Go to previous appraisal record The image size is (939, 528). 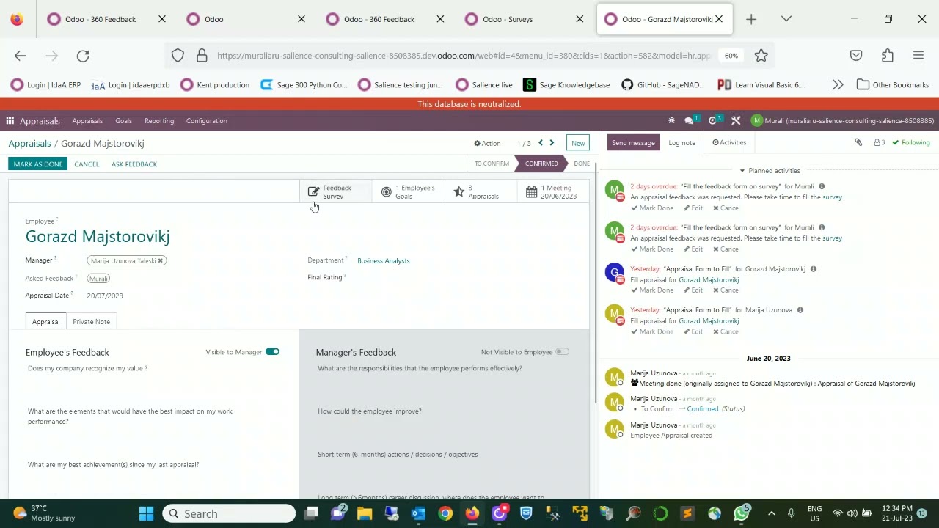coord(541,143)
